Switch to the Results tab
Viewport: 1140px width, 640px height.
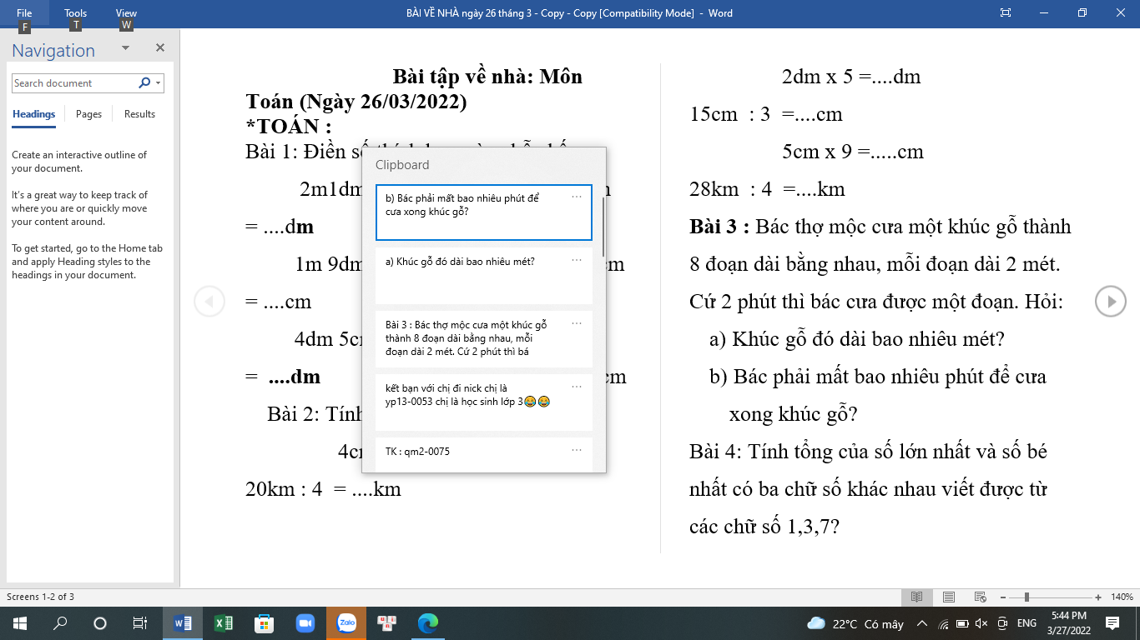[x=139, y=114]
